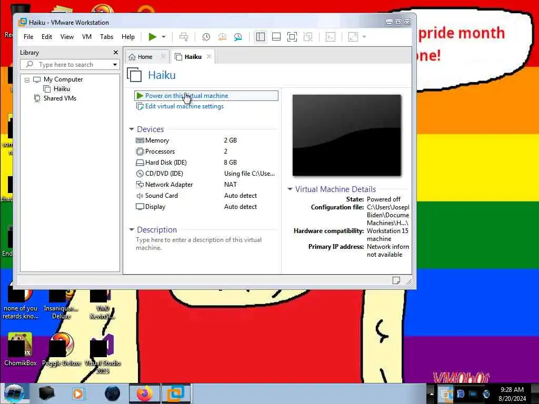Open the Visual Studio 2015 desktop shortcut
Image resolution: width=539 pixels, height=404 pixels.
(103, 354)
